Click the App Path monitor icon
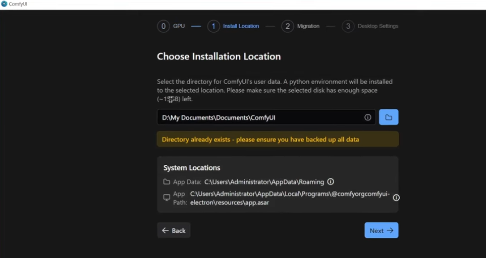 167,198
